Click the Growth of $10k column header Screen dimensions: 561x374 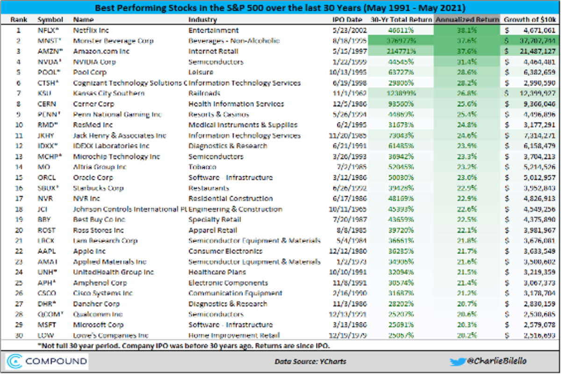pyautogui.click(x=530, y=20)
